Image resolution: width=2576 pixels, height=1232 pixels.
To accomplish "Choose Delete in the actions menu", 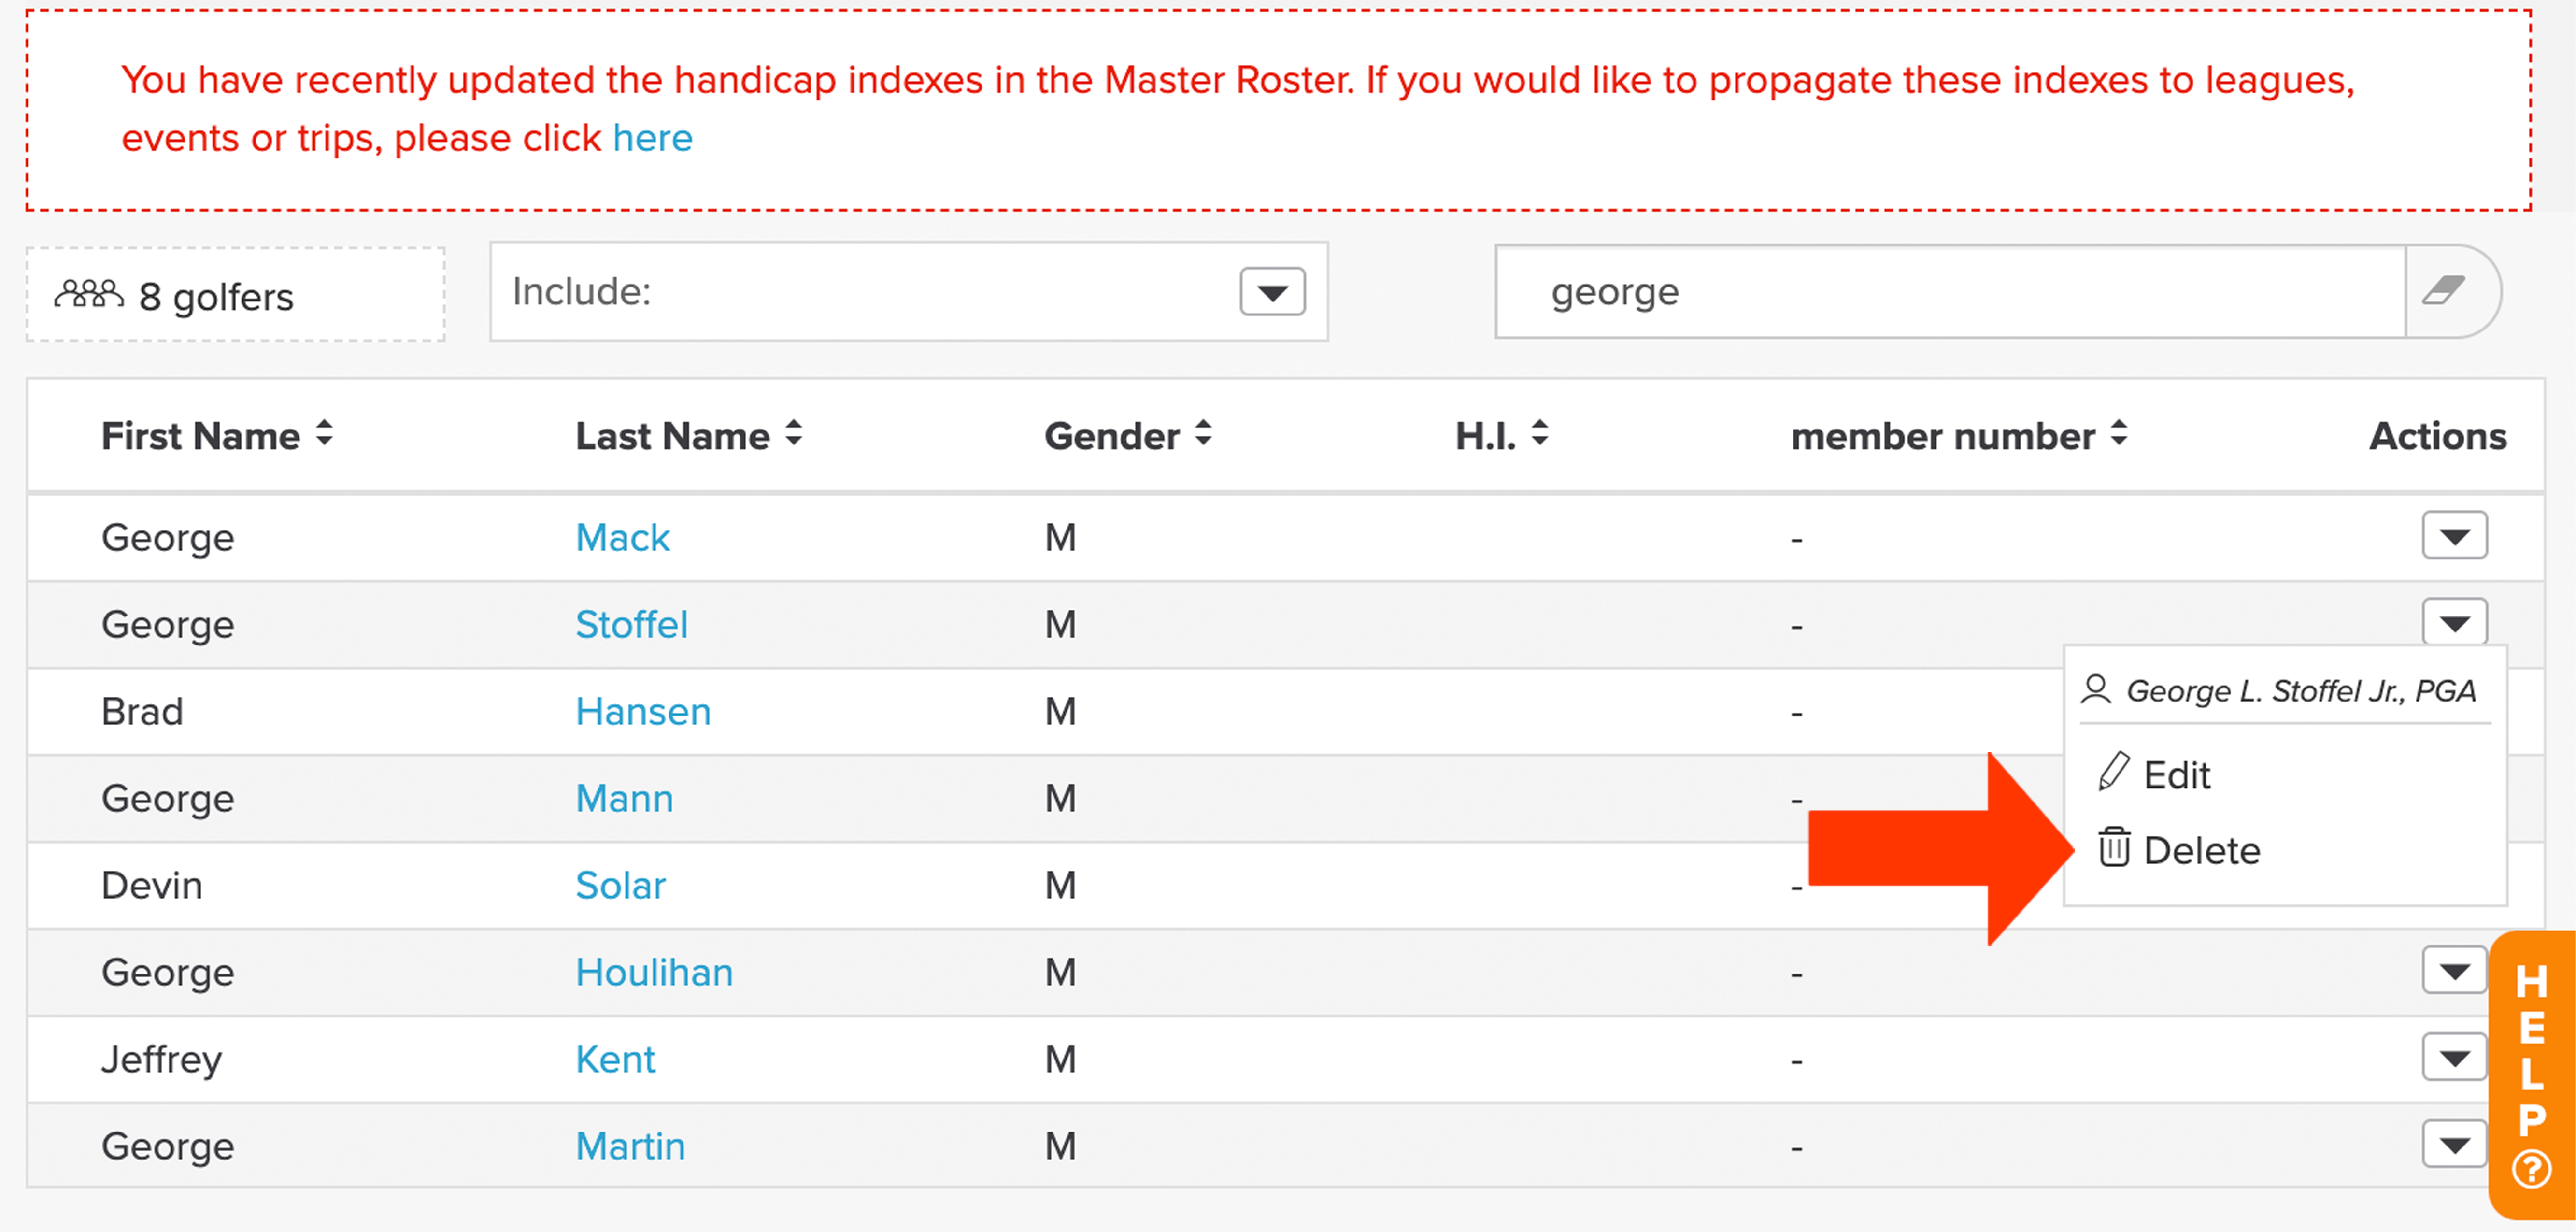I will click(2201, 850).
